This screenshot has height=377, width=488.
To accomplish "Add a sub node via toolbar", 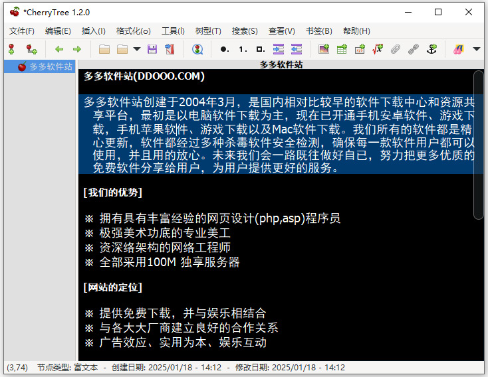I will [x=31, y=49].
